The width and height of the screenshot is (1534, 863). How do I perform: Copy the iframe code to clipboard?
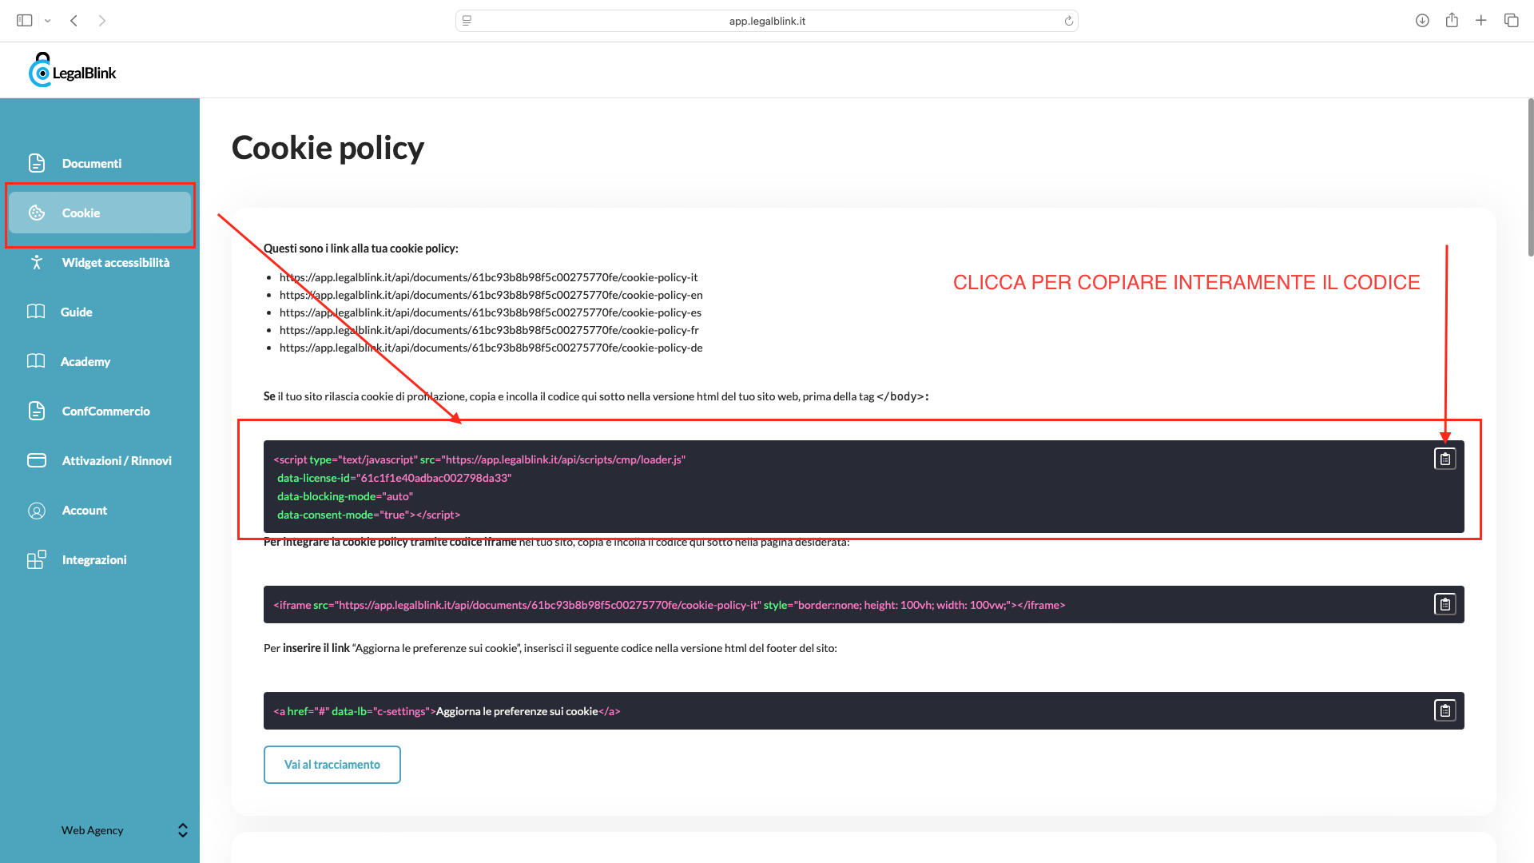[x=1445, y=604]
